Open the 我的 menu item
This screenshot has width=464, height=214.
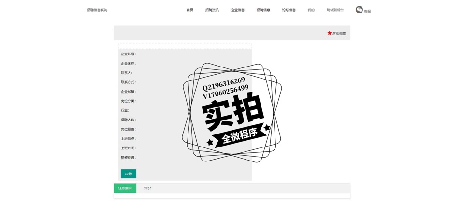311,10
